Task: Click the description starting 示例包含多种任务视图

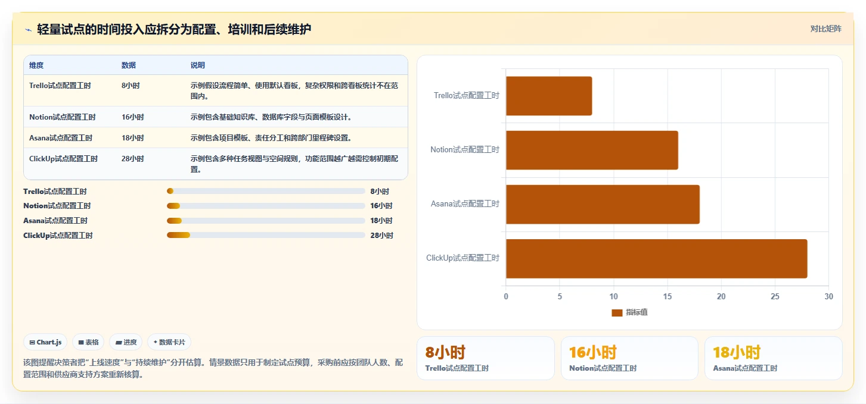Action: 294,164
